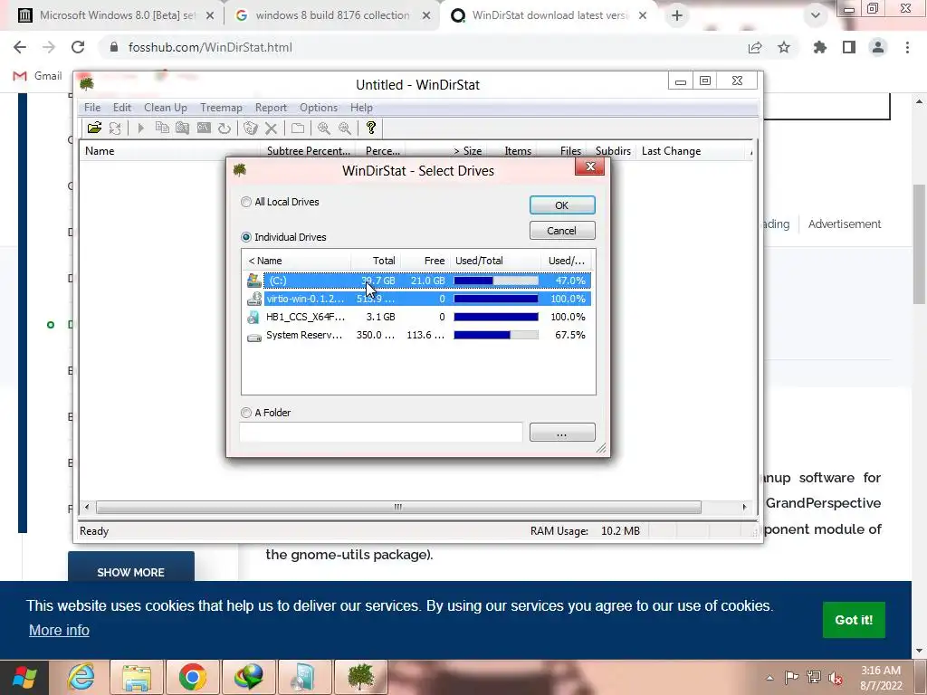Image resolution: width=927 pixels, height=695 pixels.
Task: Click the muted volume tray icon
Action: pos(836,678)
